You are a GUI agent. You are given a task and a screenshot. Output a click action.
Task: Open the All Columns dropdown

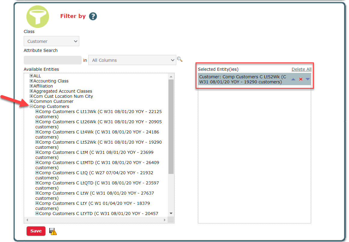pos(132,60)
